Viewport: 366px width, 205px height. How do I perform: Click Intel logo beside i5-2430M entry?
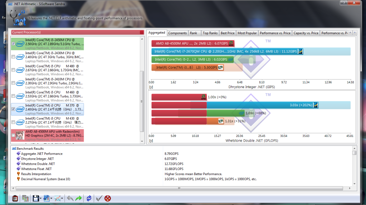point(20,57)
